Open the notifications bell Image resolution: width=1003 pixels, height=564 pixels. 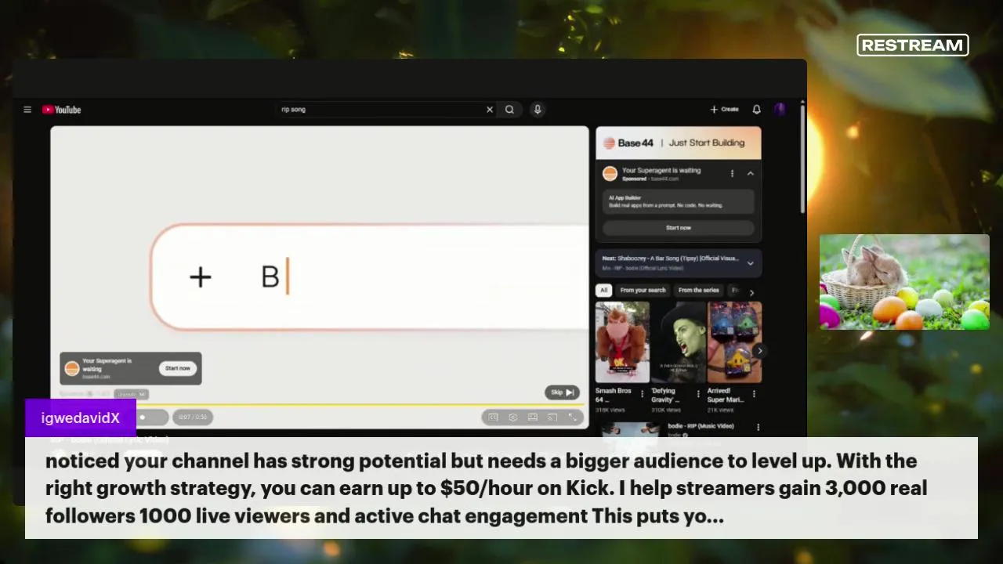[x=757, y=110]
